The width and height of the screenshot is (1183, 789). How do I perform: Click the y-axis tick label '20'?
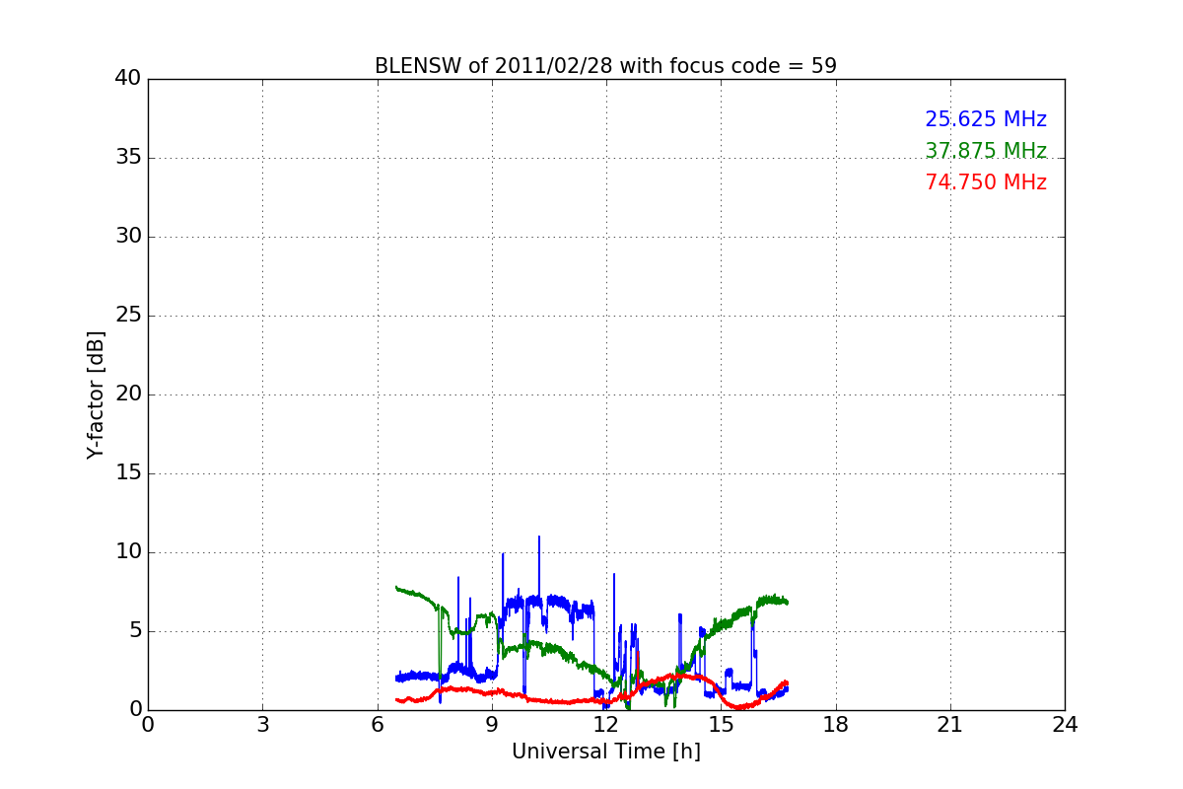tap(128, 394)
